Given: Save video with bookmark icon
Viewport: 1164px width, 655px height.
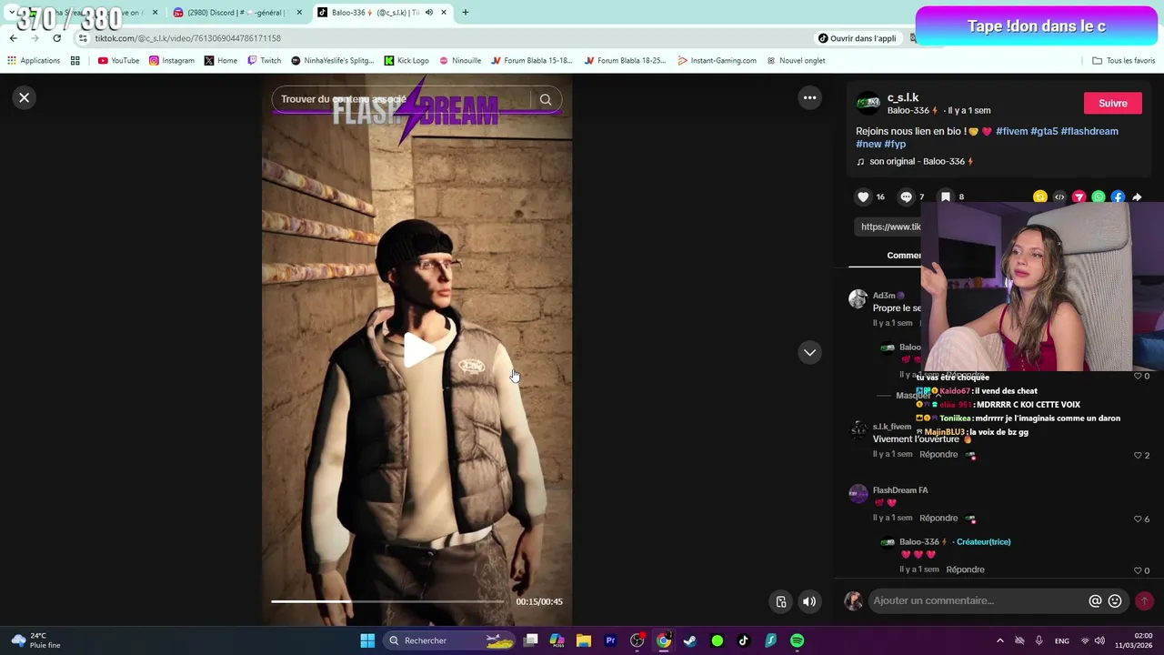Looking at the screenshot, I should (946, 196).
